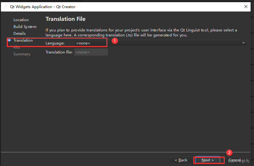Click the Translation file field
The image size is (254, 166).
(91, 52)
